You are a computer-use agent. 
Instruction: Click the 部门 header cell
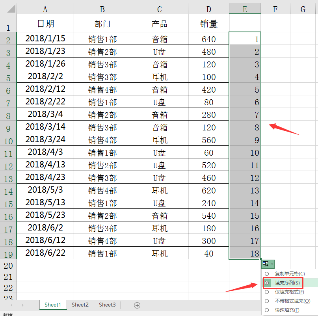tap(102, 23)
